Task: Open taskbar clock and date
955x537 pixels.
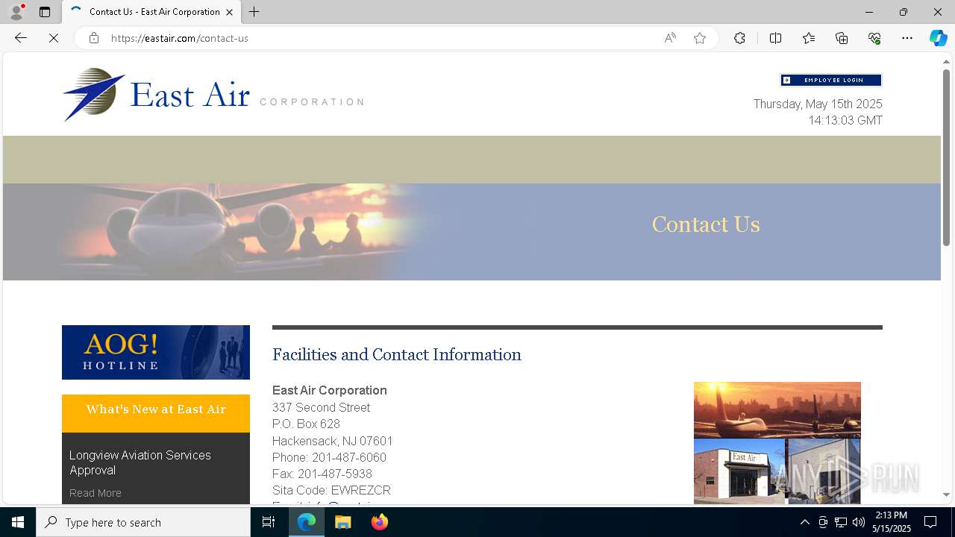Action: [x=892, y=522]
